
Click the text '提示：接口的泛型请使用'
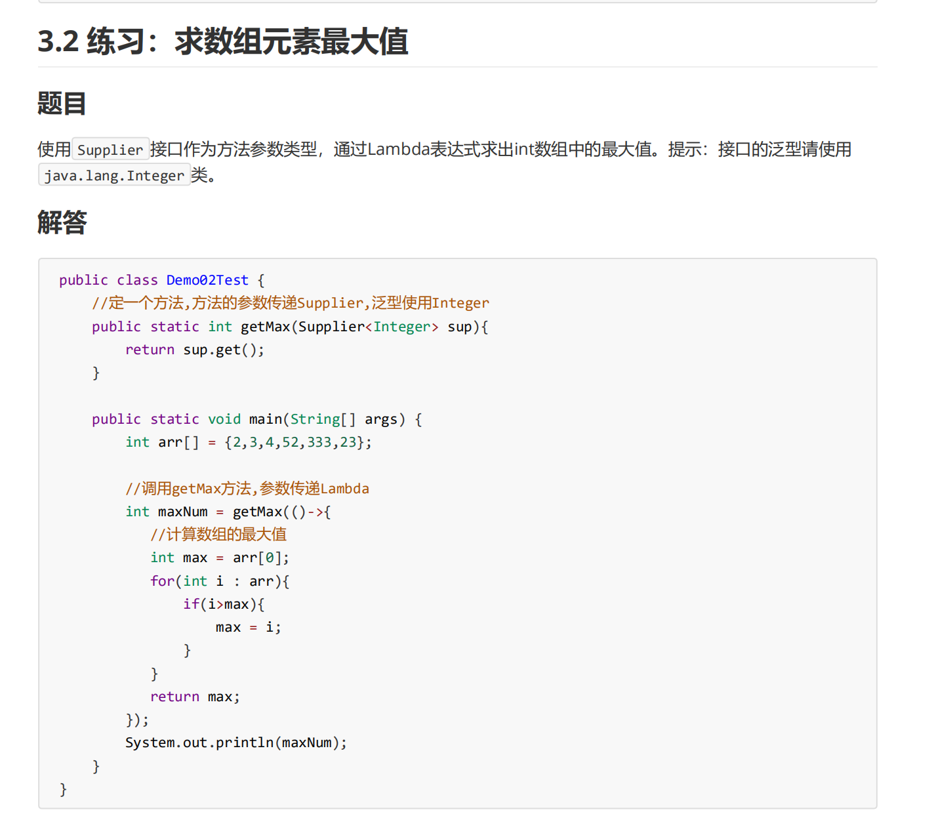(760, 150)
